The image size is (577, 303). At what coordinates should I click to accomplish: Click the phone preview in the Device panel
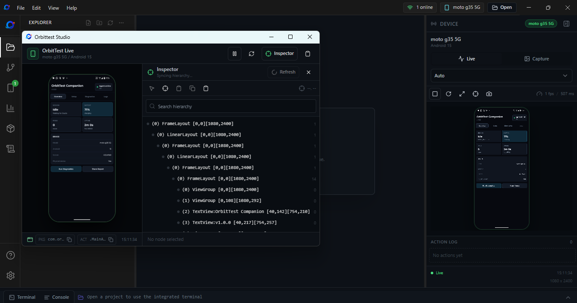502,168
